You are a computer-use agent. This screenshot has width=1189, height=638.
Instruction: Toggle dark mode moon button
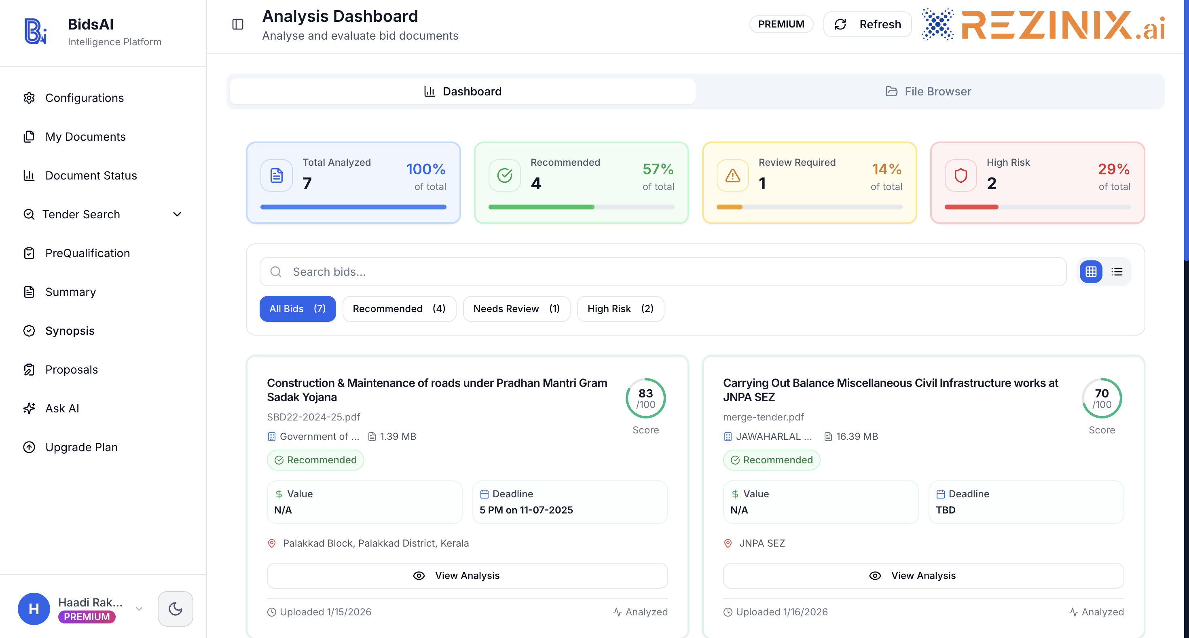pos(176,609)
